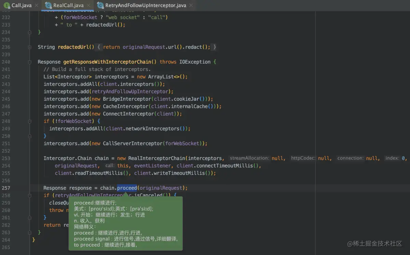The width and height of the screenshot is (410, 255).
Task: Click the return keyword on line 262
Action: click(52, 225)
